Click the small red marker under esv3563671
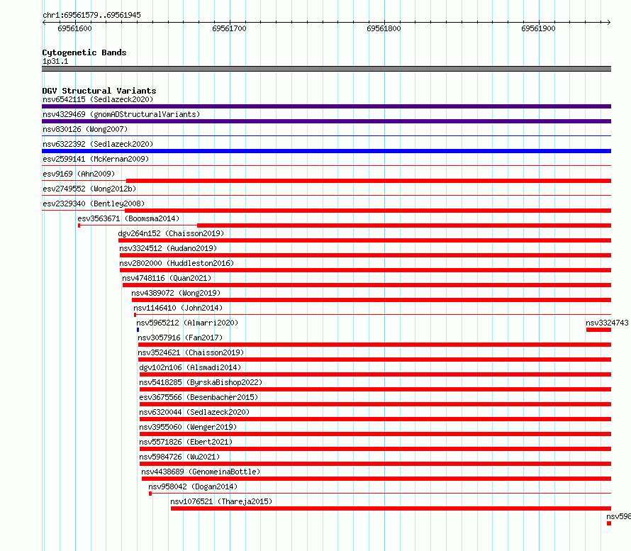Viewport: 631px width, 551px height. (79, 226)
